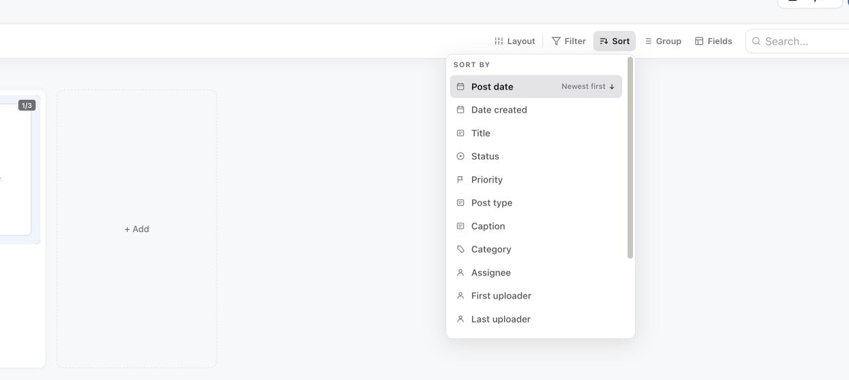Viewport: 849px width, 380px height.
Task: Click the + Add card placeholder
Action: coord(137,229)
